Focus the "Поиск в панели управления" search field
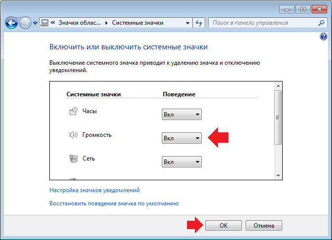The height and width of the screenshot is (240, 332). pos(268,23)
